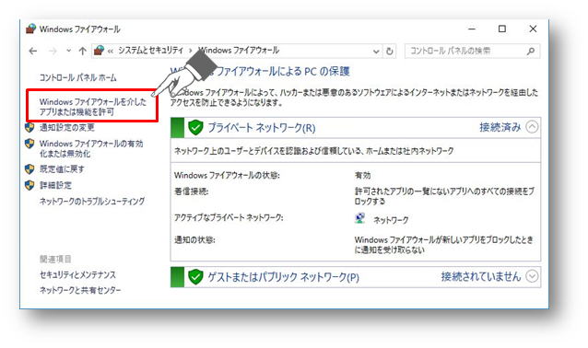Open 詳細設定 in sidebar

click(55, 185)
